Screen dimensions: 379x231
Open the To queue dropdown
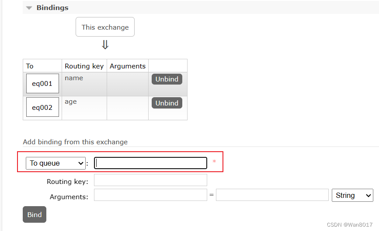tap(56, 163)
